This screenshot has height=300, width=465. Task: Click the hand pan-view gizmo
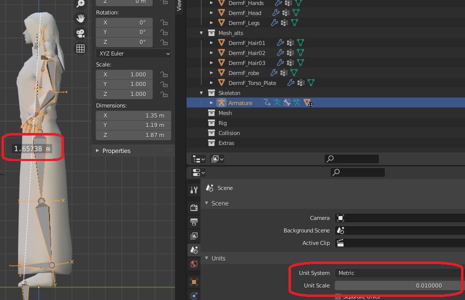click(x=80, y=18)
